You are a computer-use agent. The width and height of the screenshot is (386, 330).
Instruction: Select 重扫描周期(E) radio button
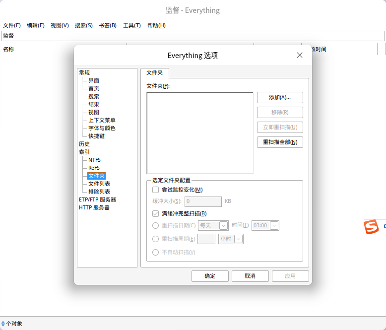[x=155, y=239]
